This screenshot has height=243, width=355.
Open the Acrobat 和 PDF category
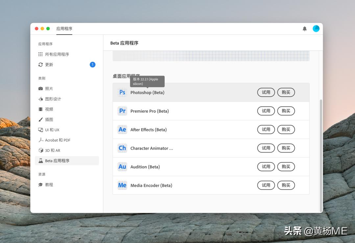point(58,140)
